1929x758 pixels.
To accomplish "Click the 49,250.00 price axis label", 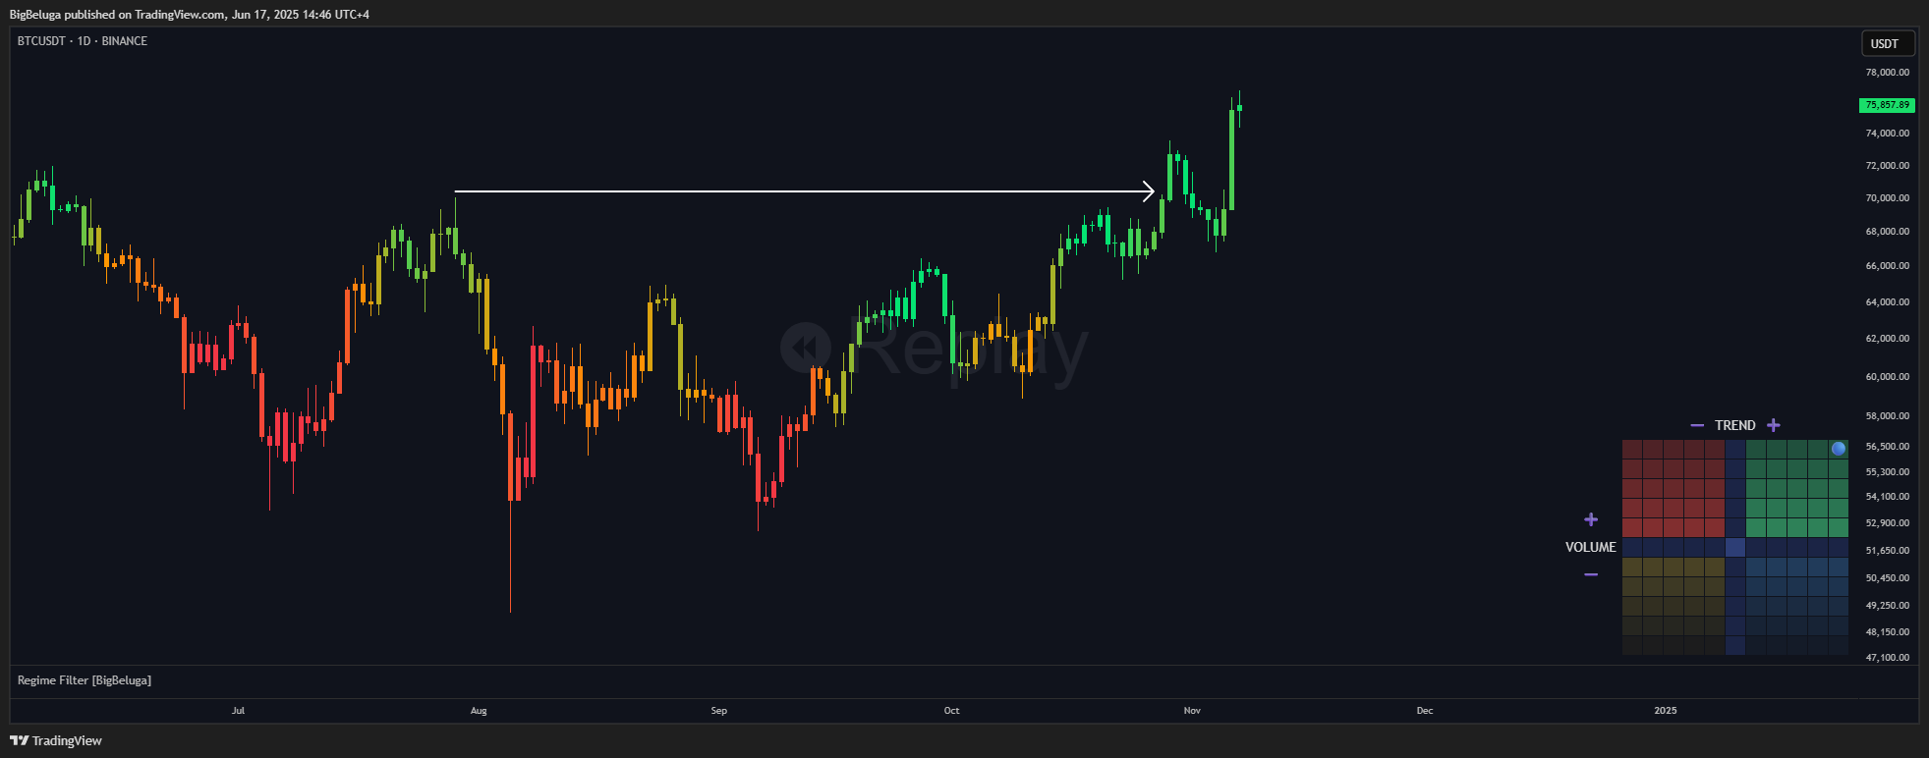I will (1888, 606).
